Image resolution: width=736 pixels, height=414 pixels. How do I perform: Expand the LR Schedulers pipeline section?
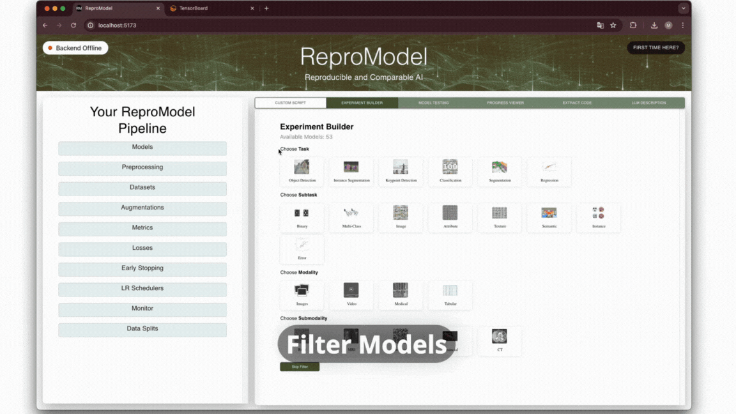142,289
